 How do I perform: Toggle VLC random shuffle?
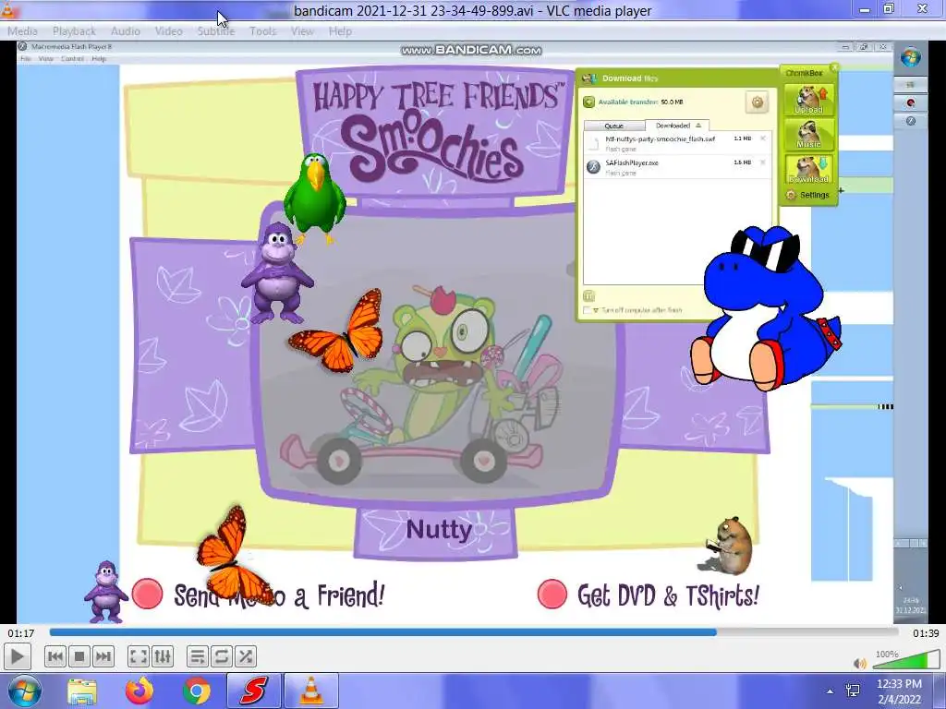246,656
